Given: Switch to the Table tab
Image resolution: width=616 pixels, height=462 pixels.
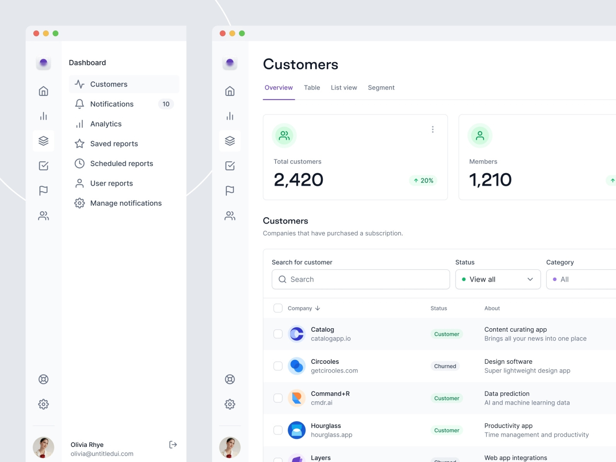Looking at the screenshot, I should 311,88.
